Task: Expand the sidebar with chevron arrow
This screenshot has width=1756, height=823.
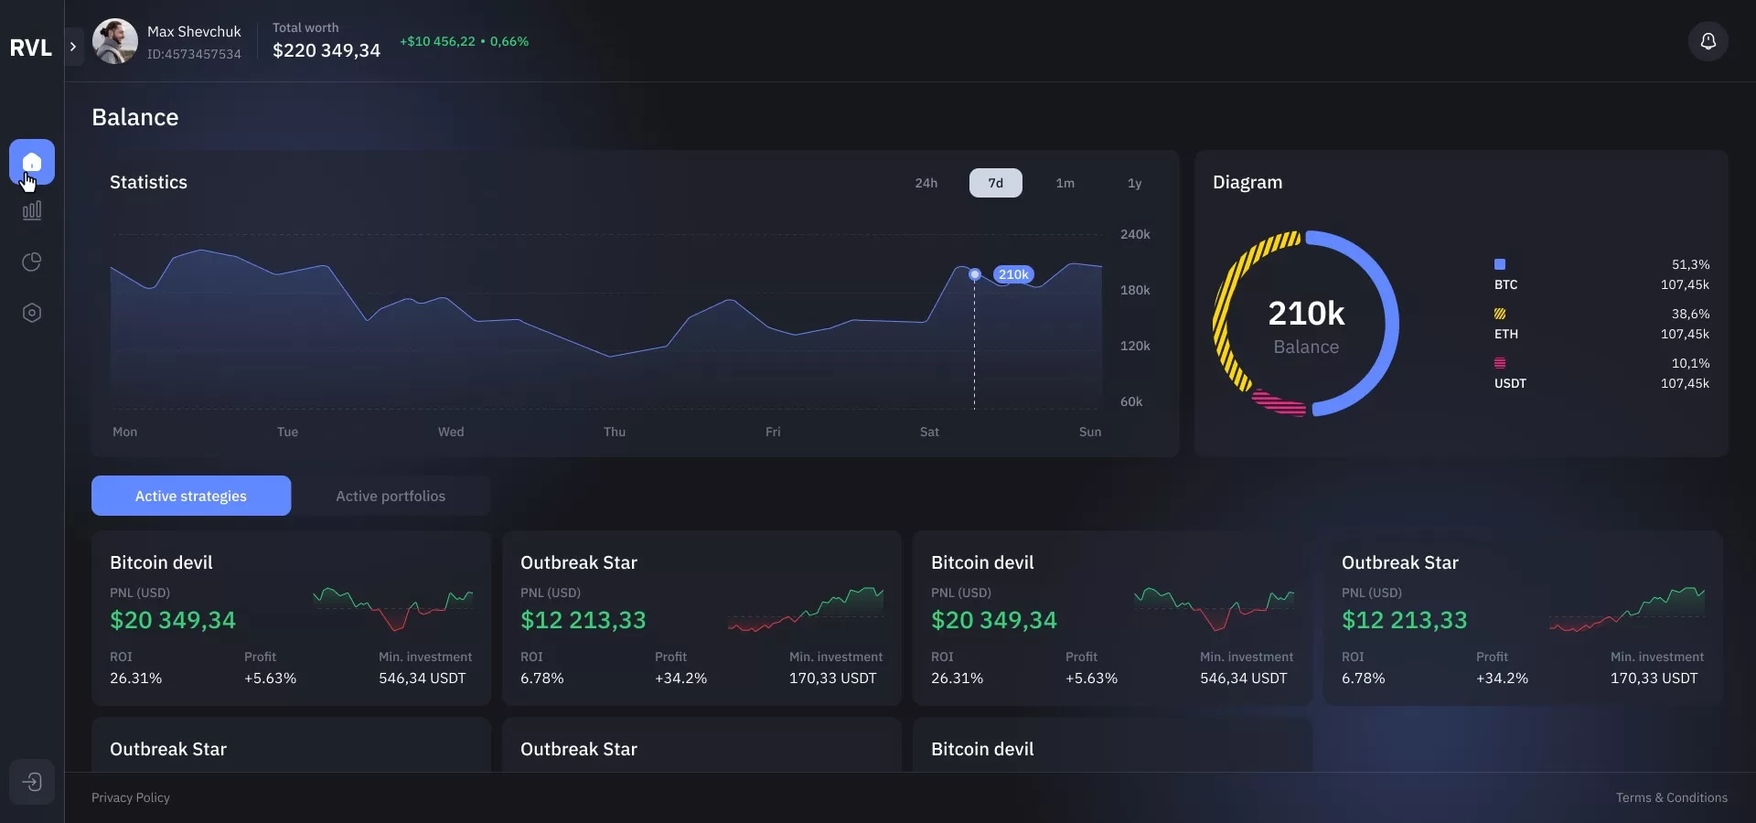Action: tap(73, 47)
